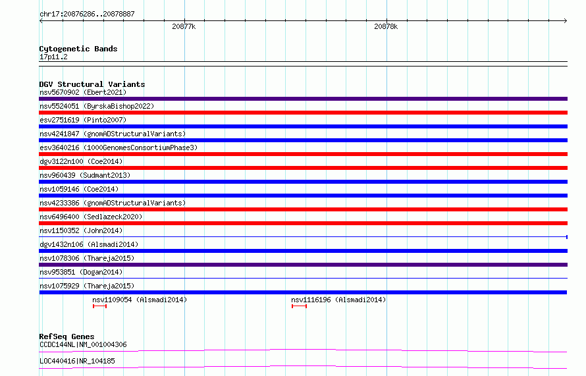Image resolution: width=586 pixels, height=376 pixels.
Task: Click the 17p11.2 cytogenetic band label
Action: pyautogui.click(x=53, y=57)
